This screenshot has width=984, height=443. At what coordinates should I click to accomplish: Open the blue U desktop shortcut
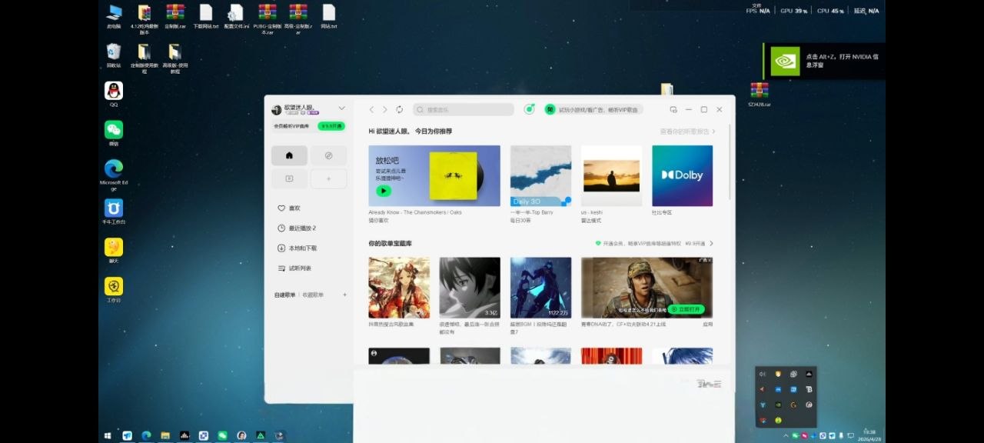[114, 212]
